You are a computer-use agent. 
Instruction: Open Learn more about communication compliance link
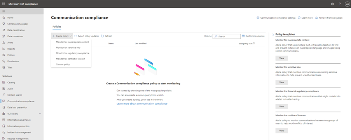[142, 104]
